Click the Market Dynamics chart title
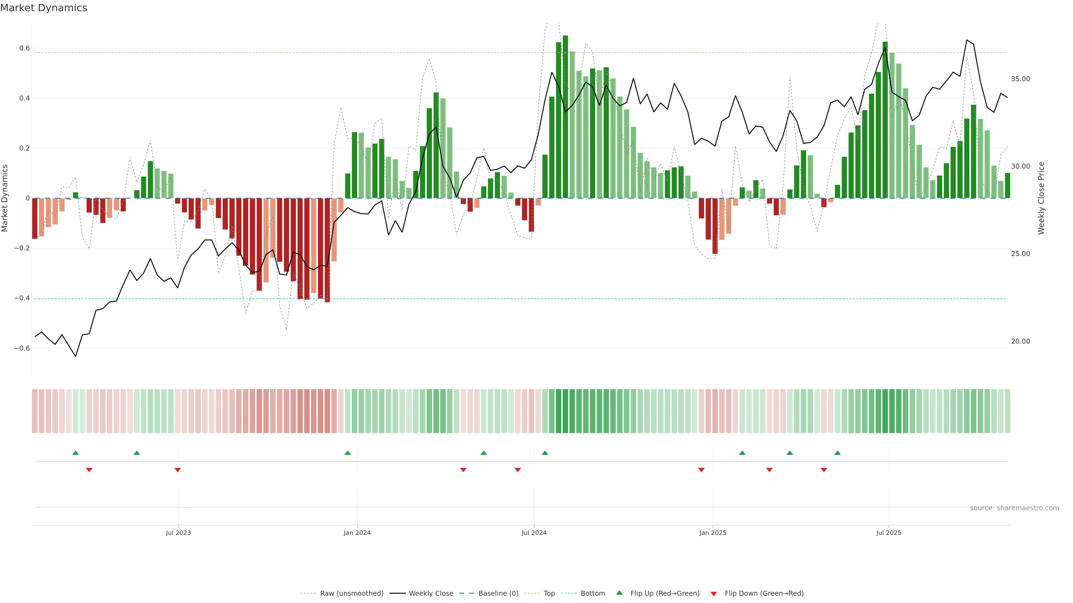1073x603 pixels. [x=44, y=8]
